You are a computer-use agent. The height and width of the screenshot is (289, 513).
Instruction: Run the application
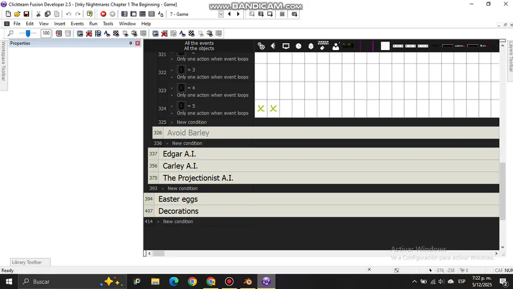(x=260, y=14)
